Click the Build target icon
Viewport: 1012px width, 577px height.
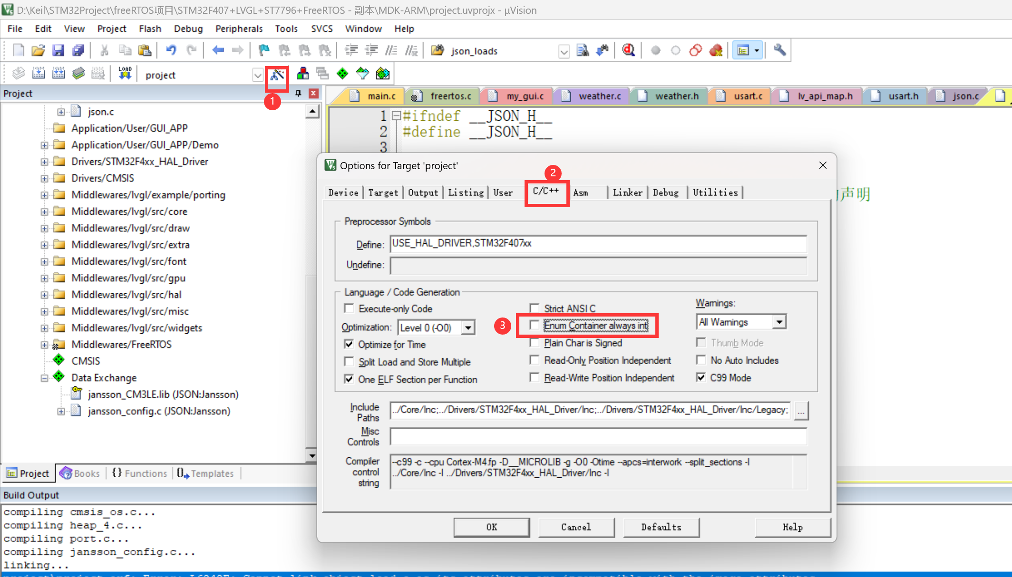pyautogui.click(x=39, y=74)
